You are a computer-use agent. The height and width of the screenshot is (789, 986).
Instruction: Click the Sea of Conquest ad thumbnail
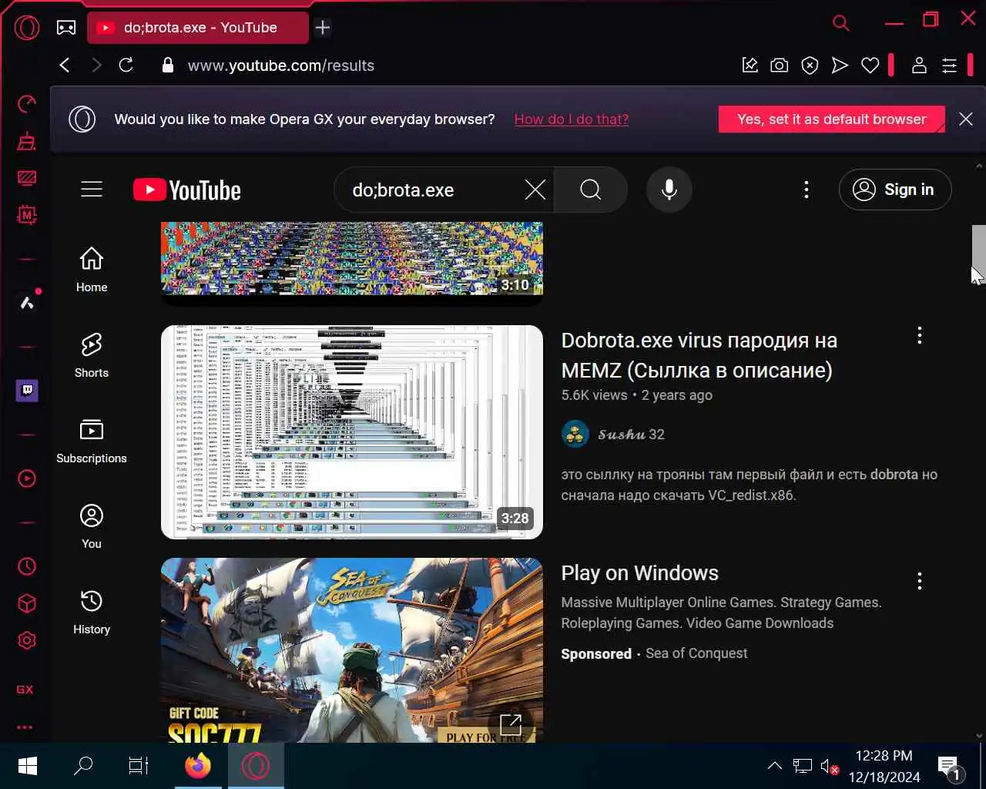pos(352,650)
